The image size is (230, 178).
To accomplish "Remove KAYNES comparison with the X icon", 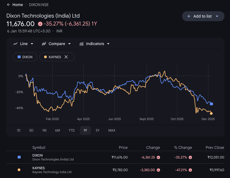I will coord(66,57).
